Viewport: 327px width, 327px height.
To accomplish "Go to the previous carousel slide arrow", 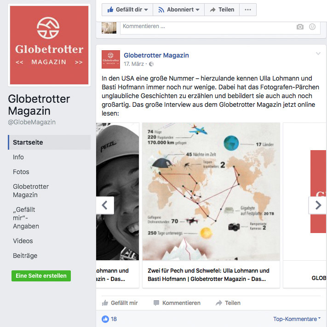I will [105, 205].
